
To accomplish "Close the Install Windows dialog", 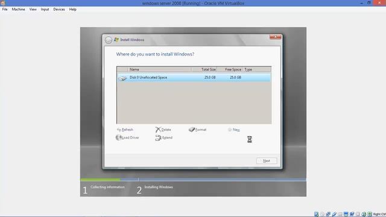I will click(x=275, y=37).
